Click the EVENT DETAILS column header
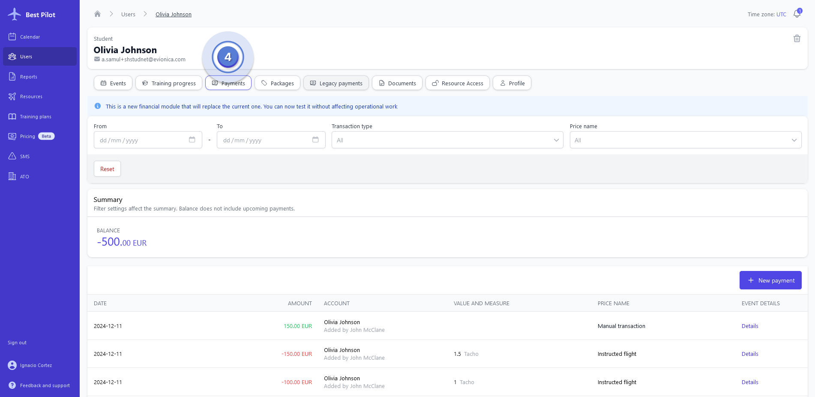 tap(761, 303)
